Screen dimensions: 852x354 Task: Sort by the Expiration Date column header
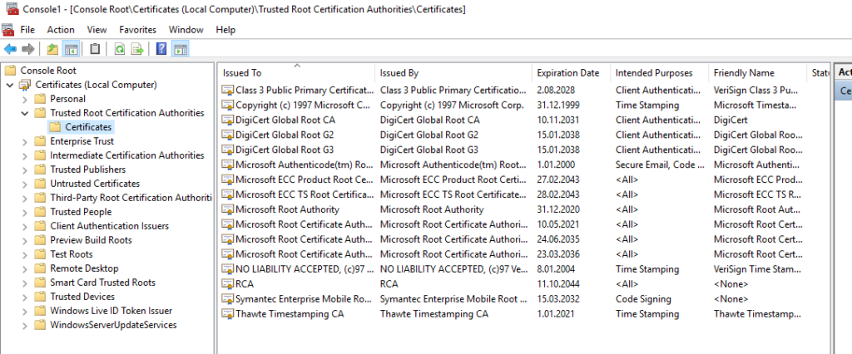571,73
